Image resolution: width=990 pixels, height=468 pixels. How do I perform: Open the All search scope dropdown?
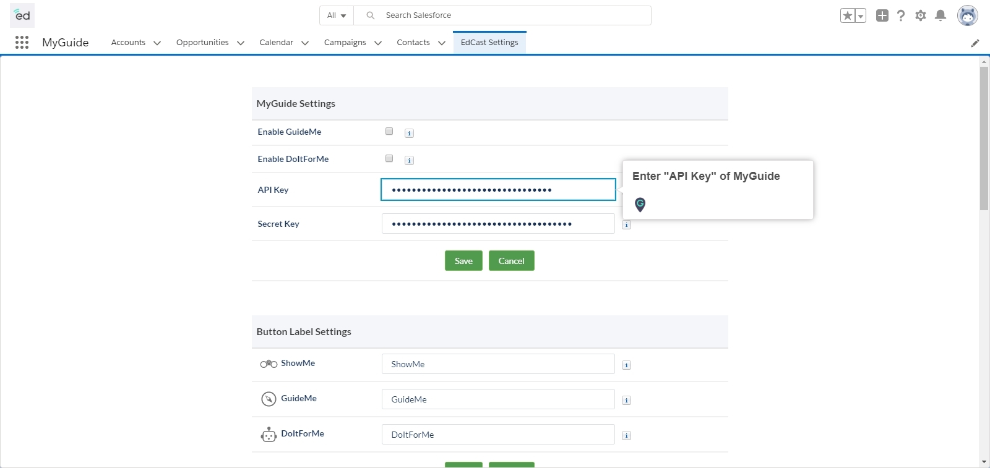(x=337, y=15)
